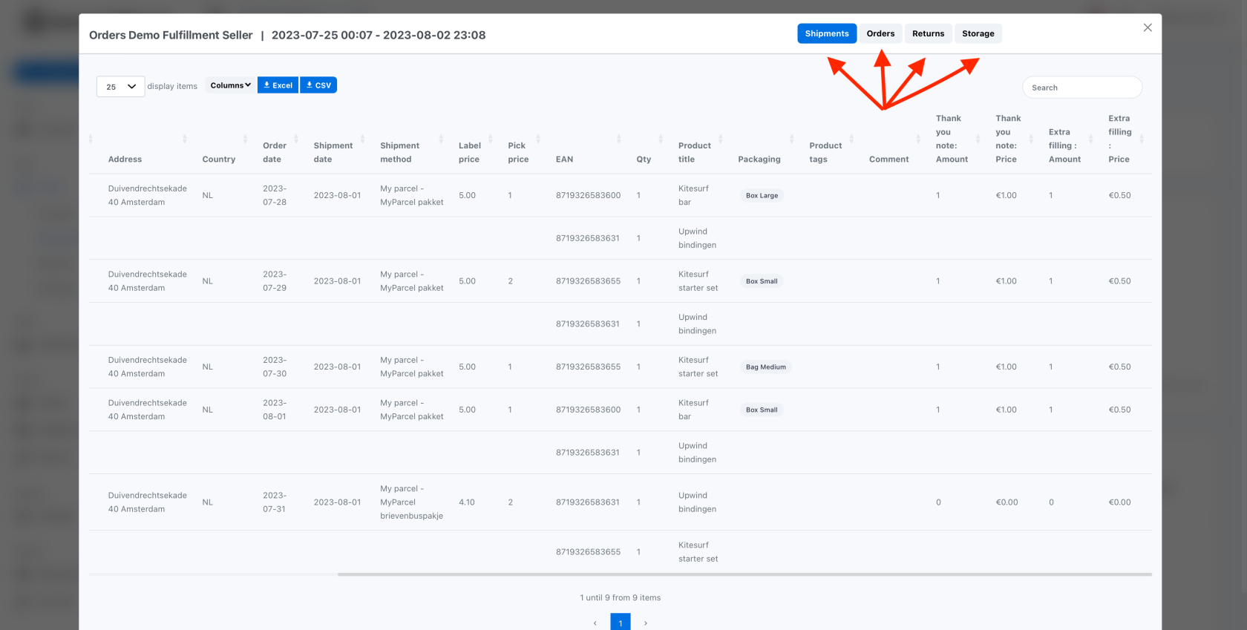Expand the Columns dropdown
Image resolution: width=1247 pixels, height=630 pixels.
(x=230, y=85)
